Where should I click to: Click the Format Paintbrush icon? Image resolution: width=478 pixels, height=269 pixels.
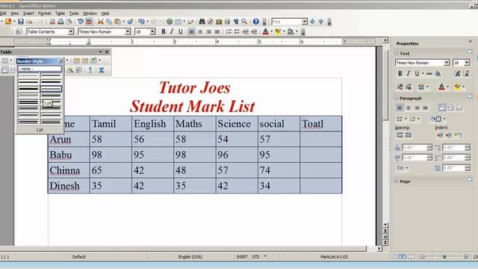(x=130, y=22)
